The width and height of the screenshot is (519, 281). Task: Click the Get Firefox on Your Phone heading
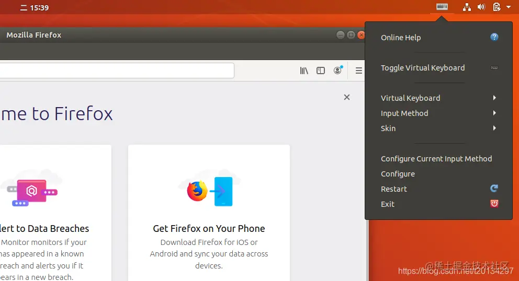point(209,228)
